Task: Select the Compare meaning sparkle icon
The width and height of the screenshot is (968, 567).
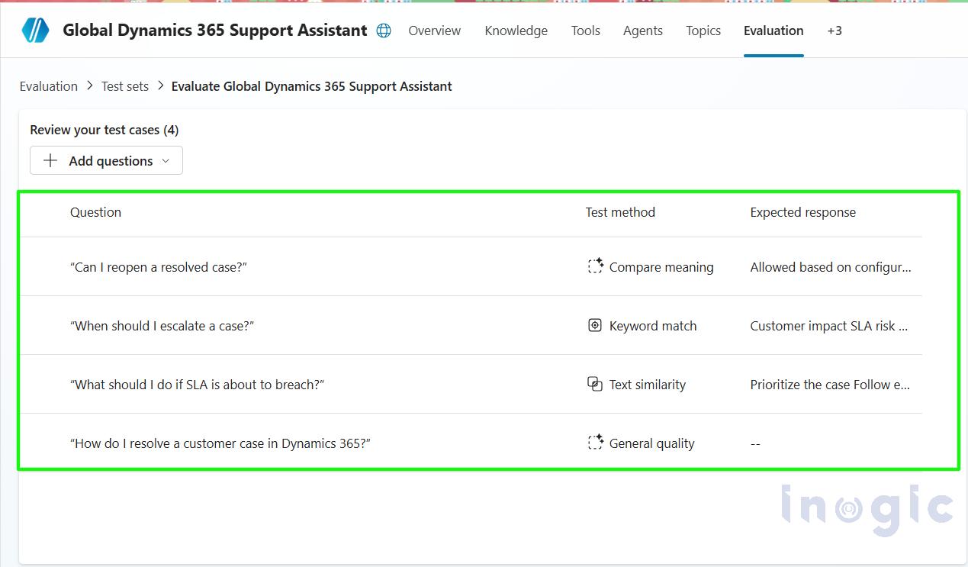Action: click(596, 266)
